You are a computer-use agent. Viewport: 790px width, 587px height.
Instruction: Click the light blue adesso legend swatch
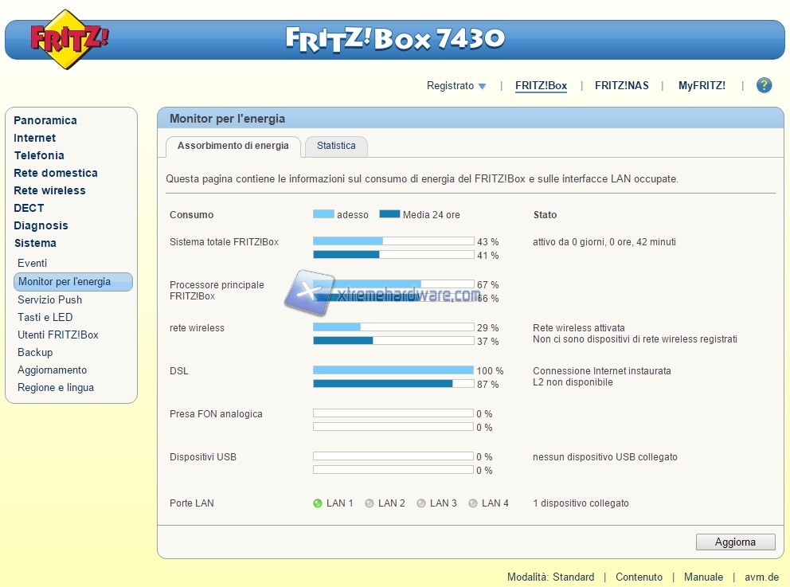323,214
